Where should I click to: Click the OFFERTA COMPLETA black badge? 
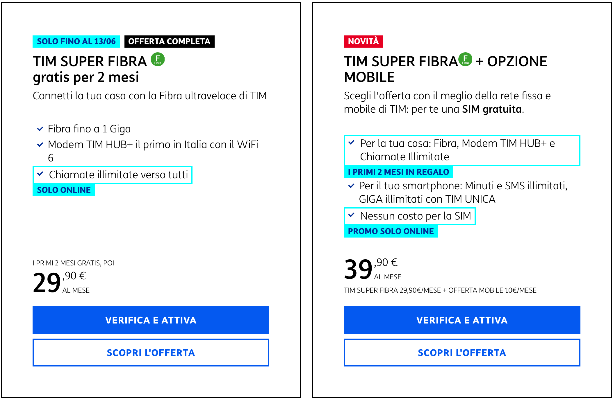169,41
